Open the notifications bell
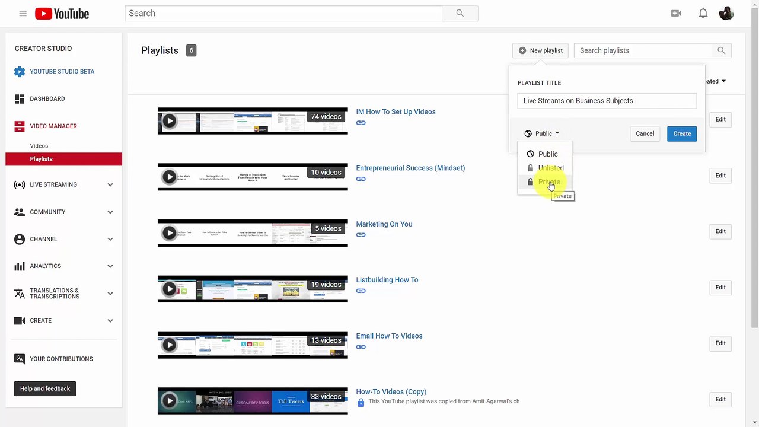The width and height of the screenshot is (759, 427). coord(703,13)
